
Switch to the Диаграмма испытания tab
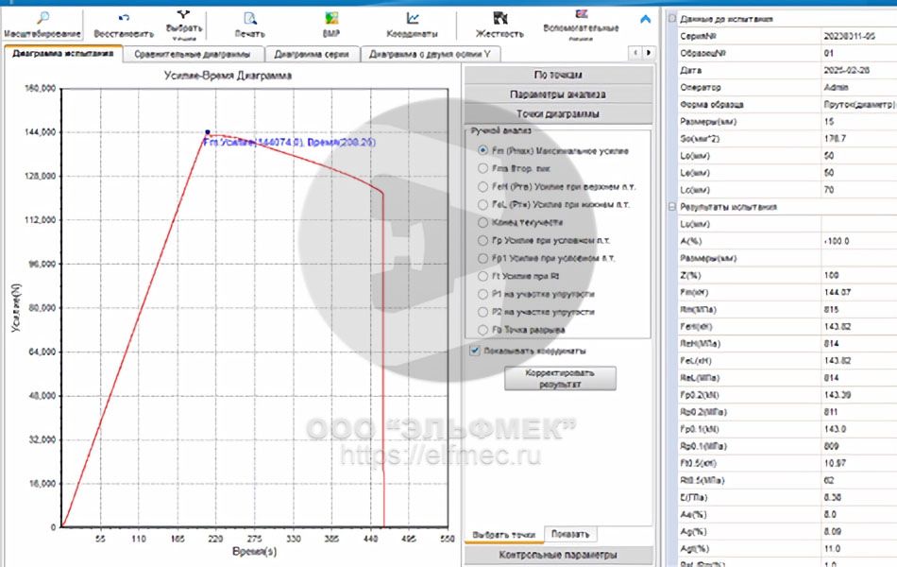[63, 54]
